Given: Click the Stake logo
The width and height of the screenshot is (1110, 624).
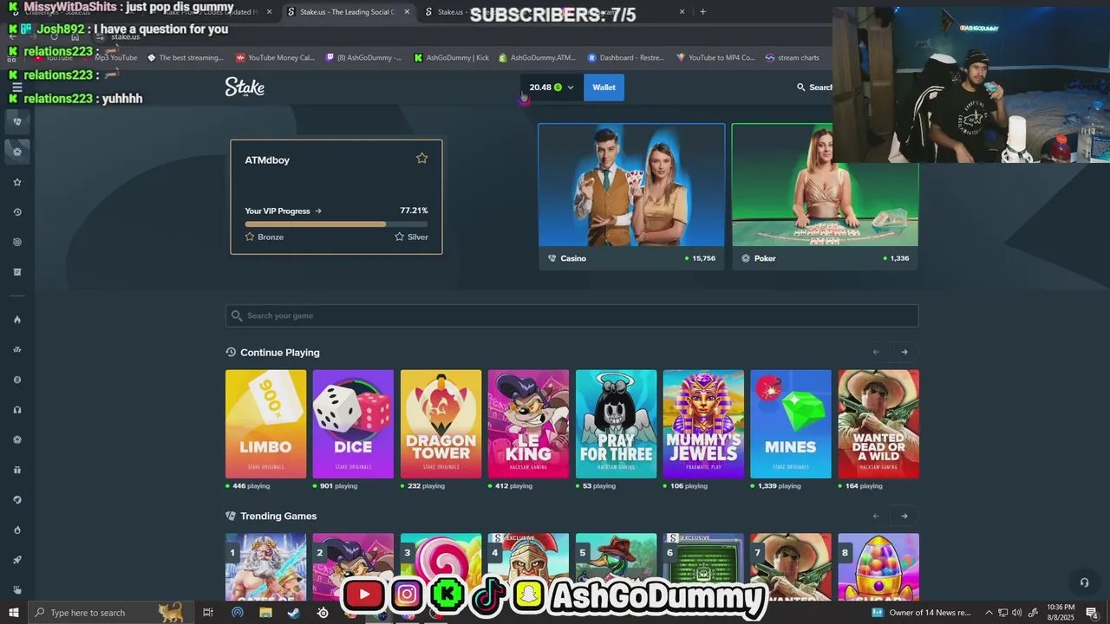Looking at the screenshot, I should tap(245, 87).
